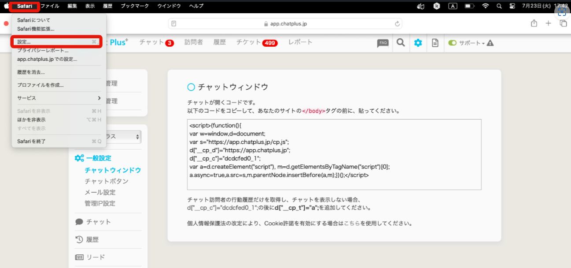Viewport: 571px width, 268px height.
Task: Expand the サービス submenu
Action: coord(59,98)
